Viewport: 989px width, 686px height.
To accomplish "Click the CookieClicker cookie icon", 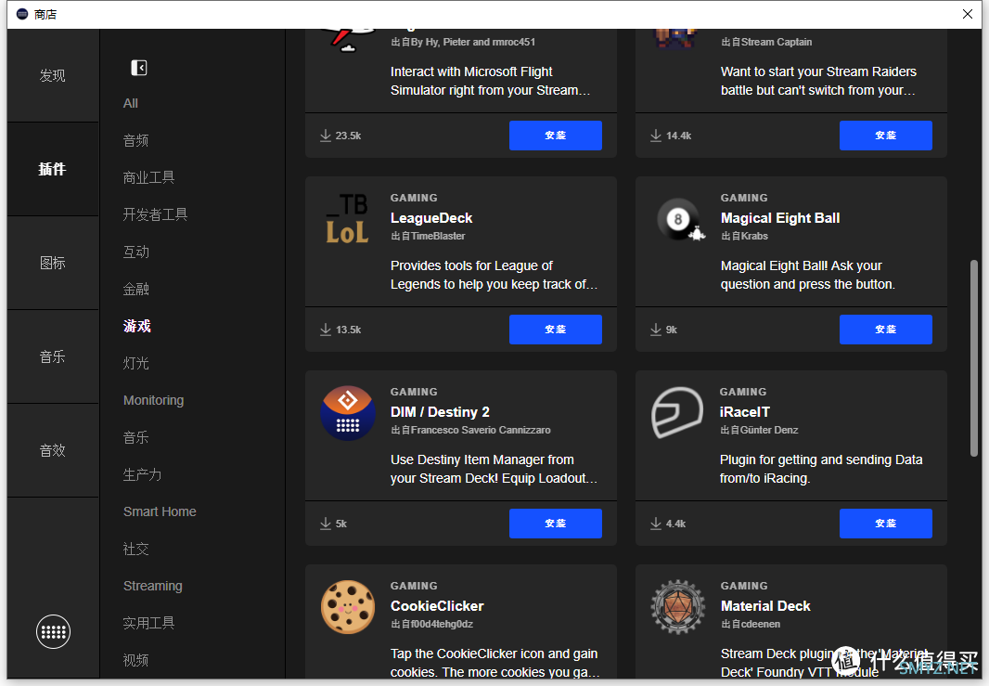I will coord(348,606).
